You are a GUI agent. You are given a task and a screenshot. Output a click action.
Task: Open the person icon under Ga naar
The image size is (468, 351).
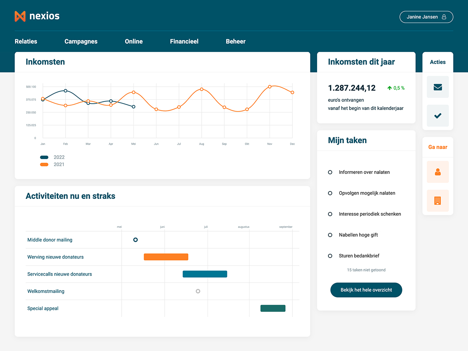point(438,172)
